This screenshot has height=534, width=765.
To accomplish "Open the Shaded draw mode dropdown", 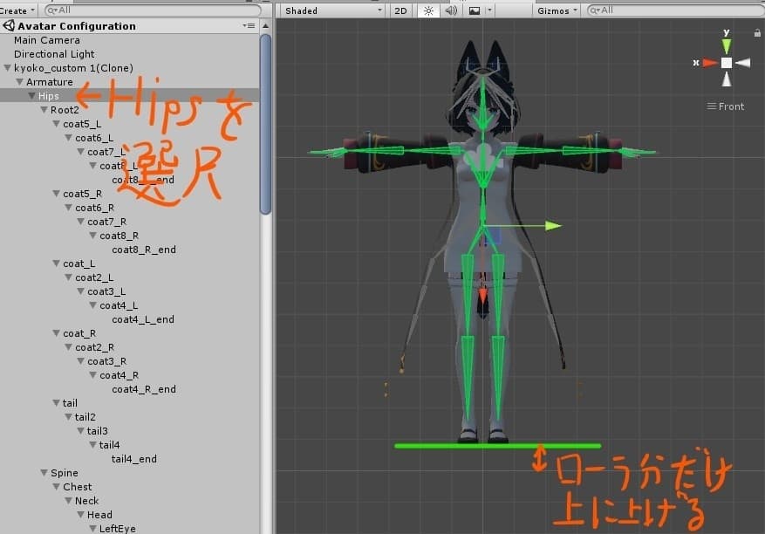I will click(x=331, y=10).
